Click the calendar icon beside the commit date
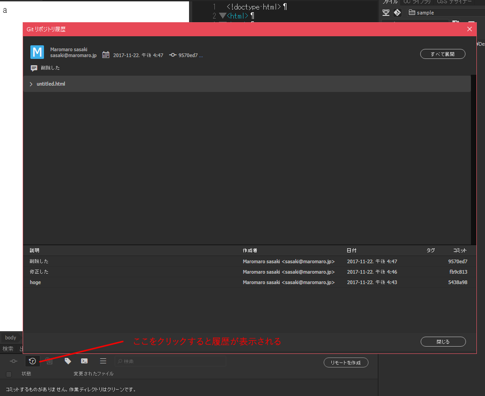The height and width of the screenshot is (396, 485). pyautogui.click(x=106, y=55)
